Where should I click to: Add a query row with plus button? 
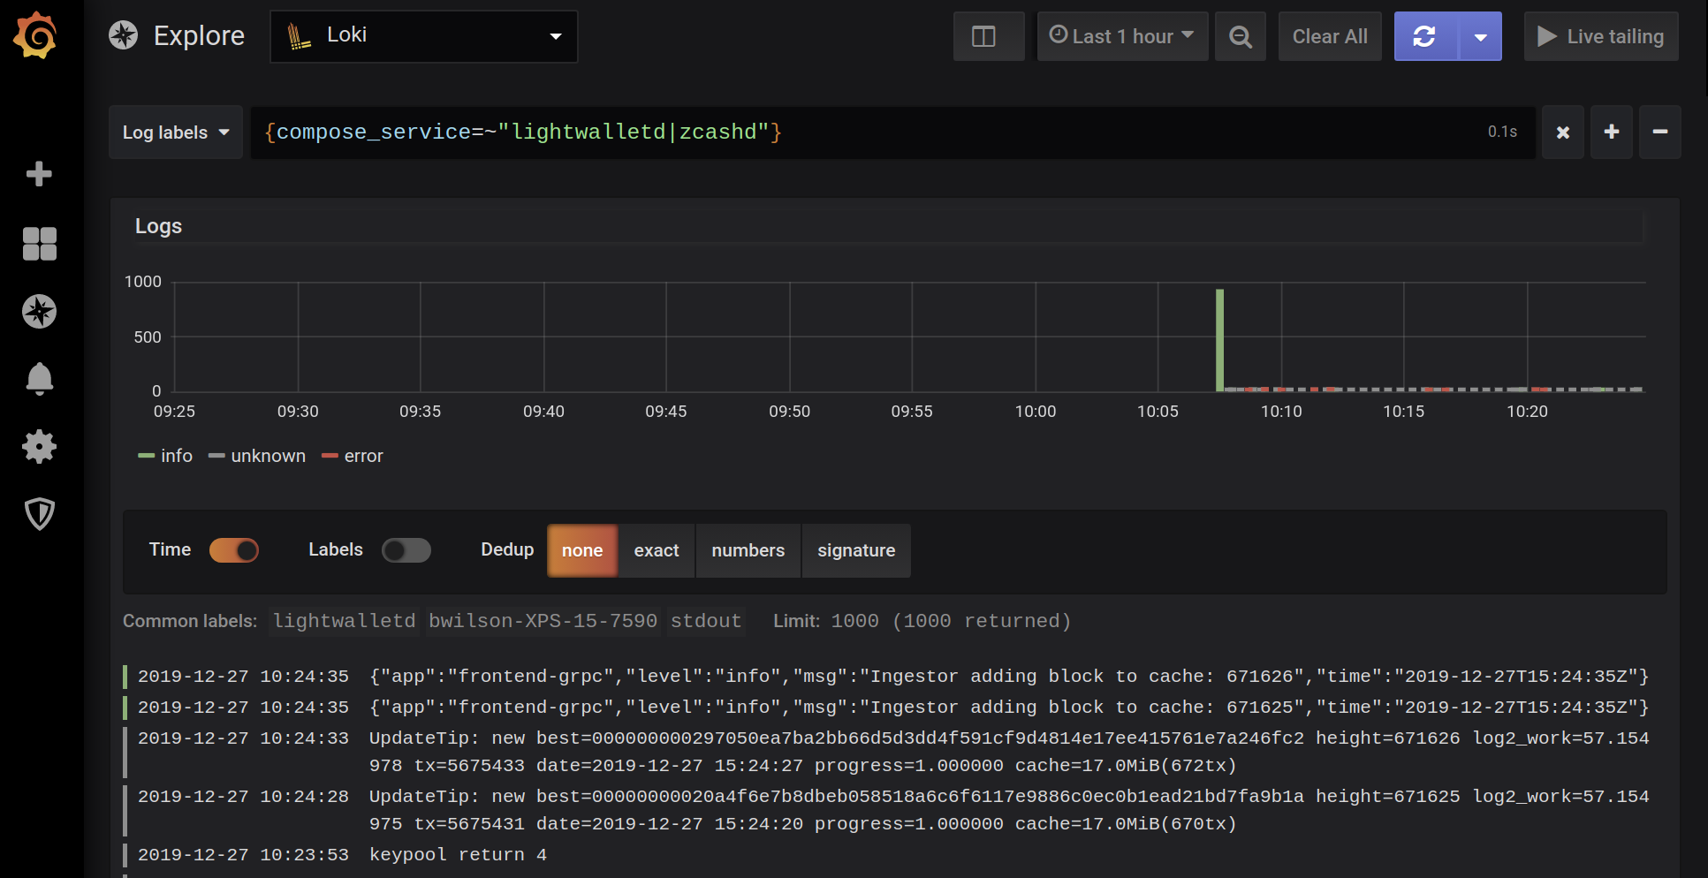click(1612, 132)
